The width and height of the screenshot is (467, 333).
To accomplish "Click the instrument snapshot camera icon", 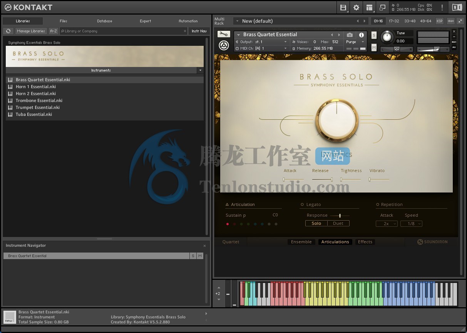I will (350, 35).
